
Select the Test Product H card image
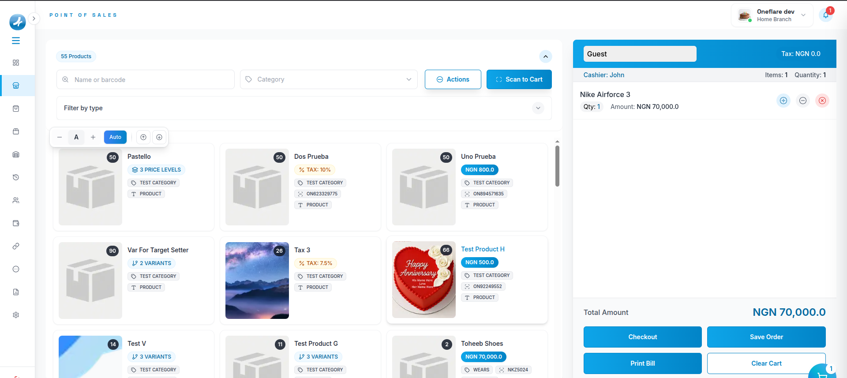(424, 280)
